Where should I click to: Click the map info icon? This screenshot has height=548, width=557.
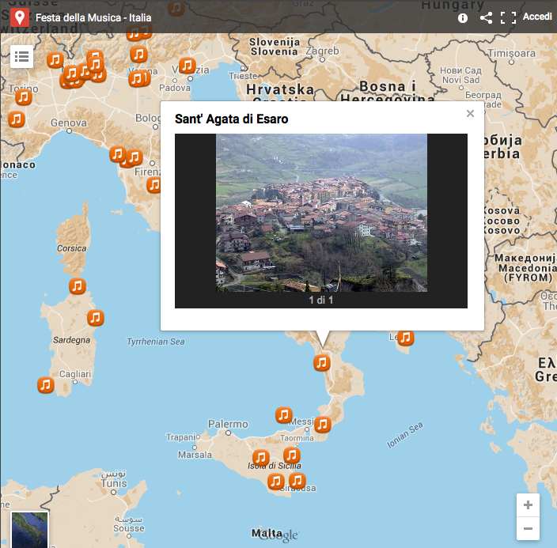[x=463, y=17]
